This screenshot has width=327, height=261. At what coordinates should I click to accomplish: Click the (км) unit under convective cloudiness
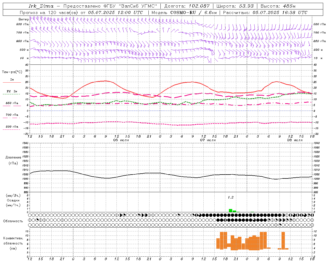point(13,248)
